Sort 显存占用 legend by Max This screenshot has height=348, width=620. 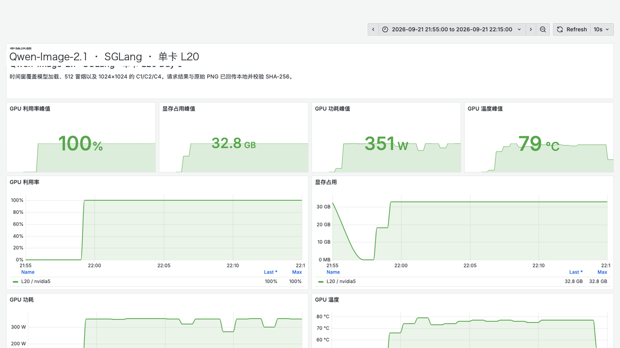(x=602, y=272)
